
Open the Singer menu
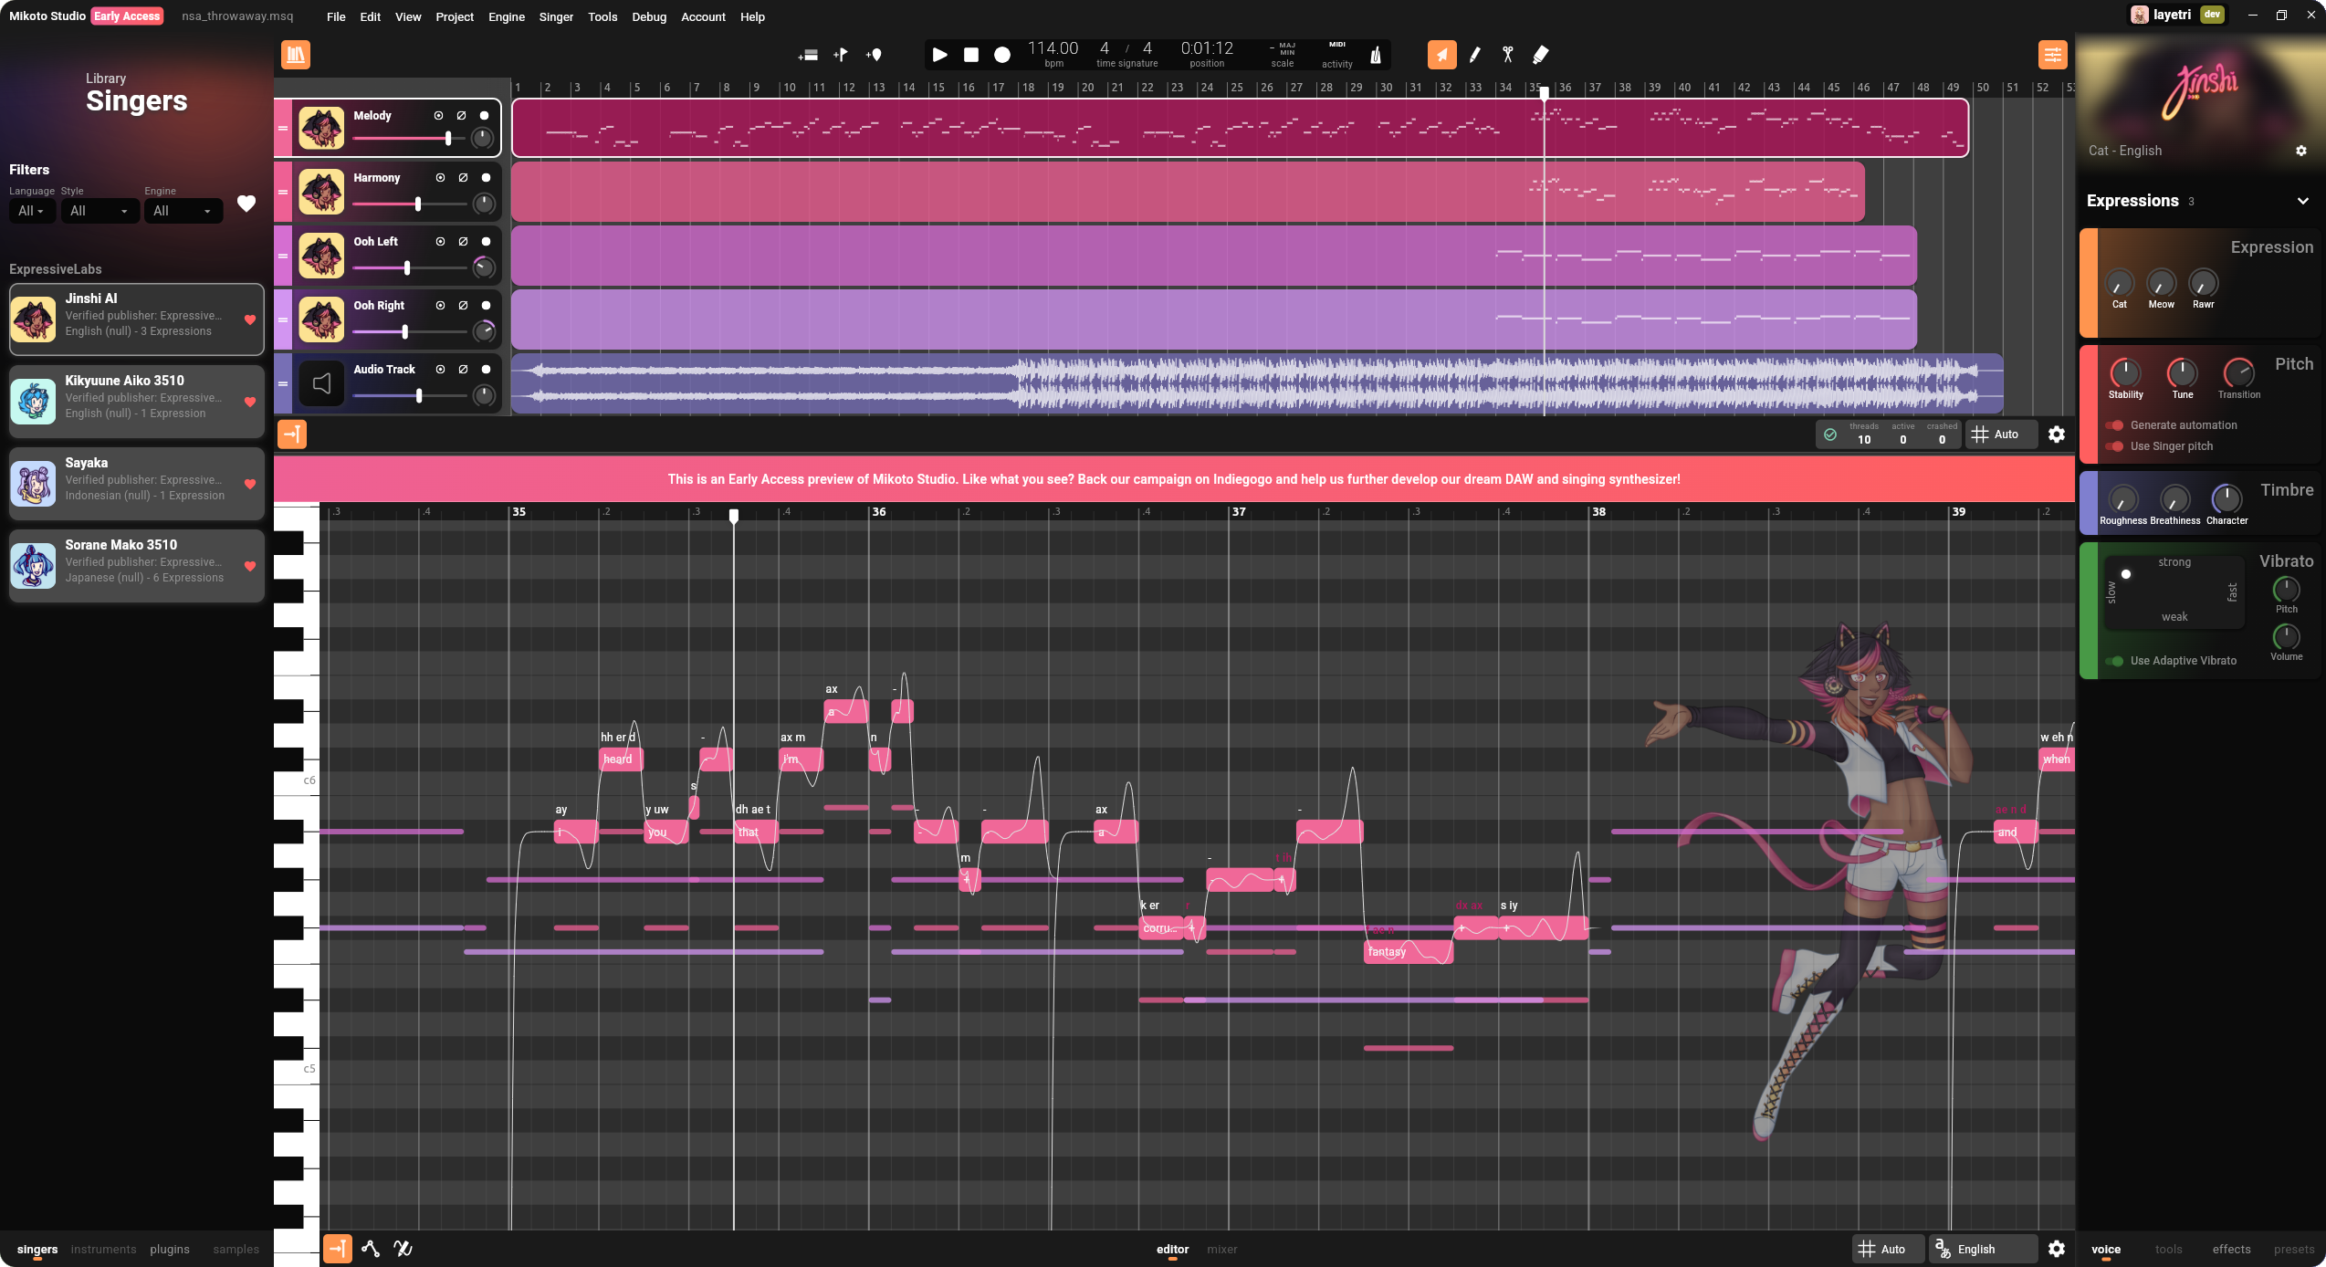[x=555, y=16]
